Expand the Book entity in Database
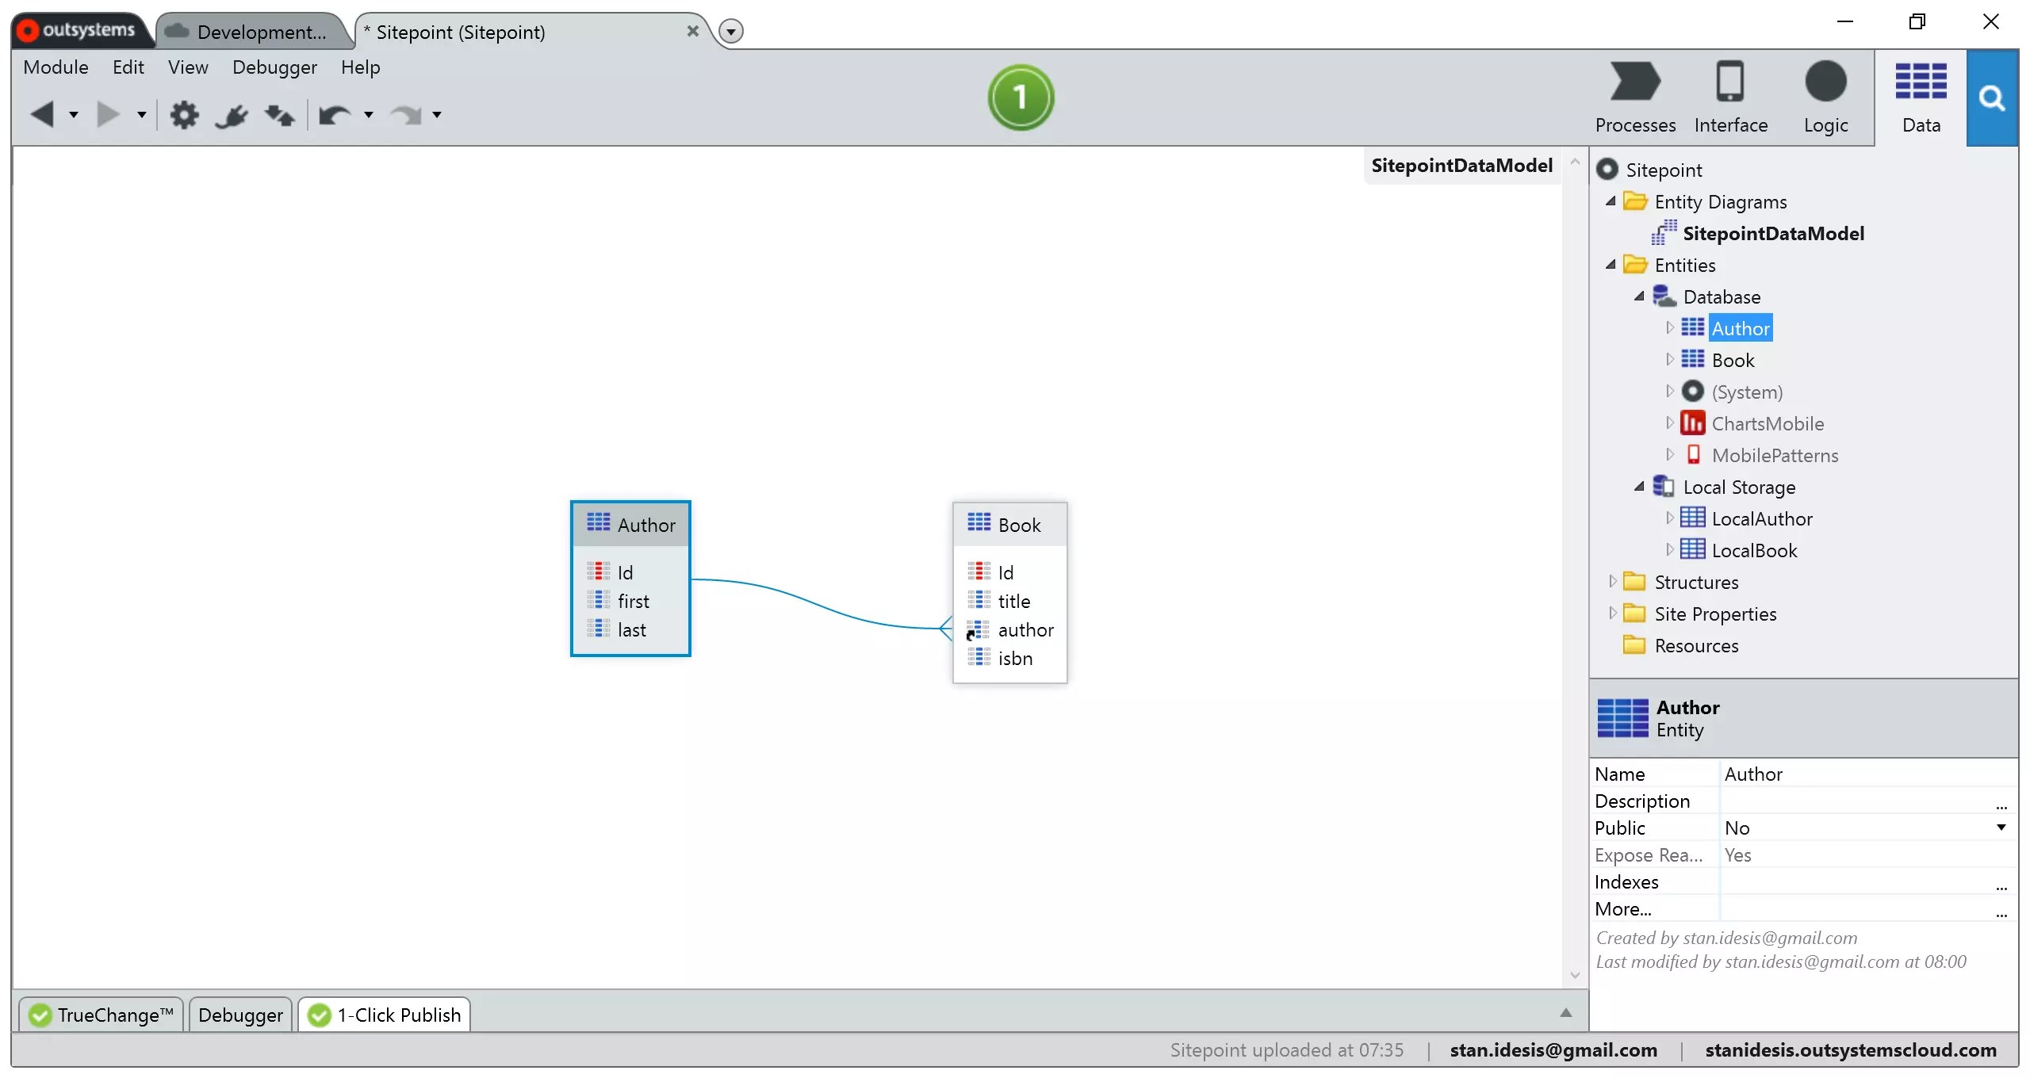The image size is (2030, 1078). pyautogui.click(x=1672, y=359)
